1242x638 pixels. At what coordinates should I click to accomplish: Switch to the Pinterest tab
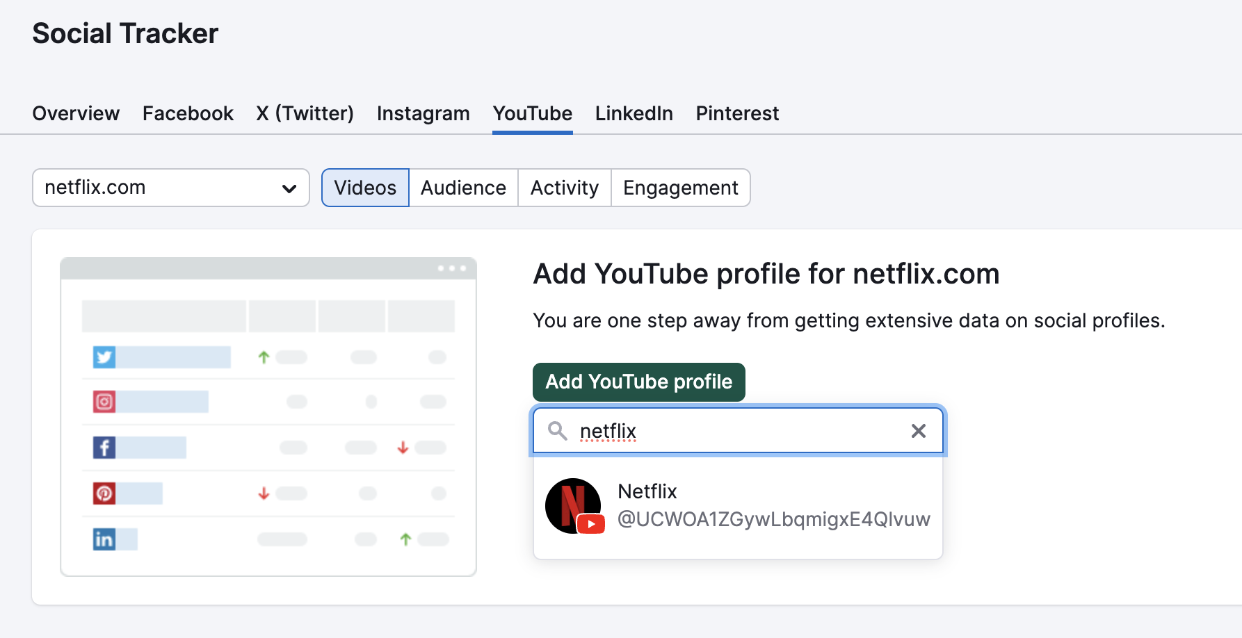click(737, 113)
